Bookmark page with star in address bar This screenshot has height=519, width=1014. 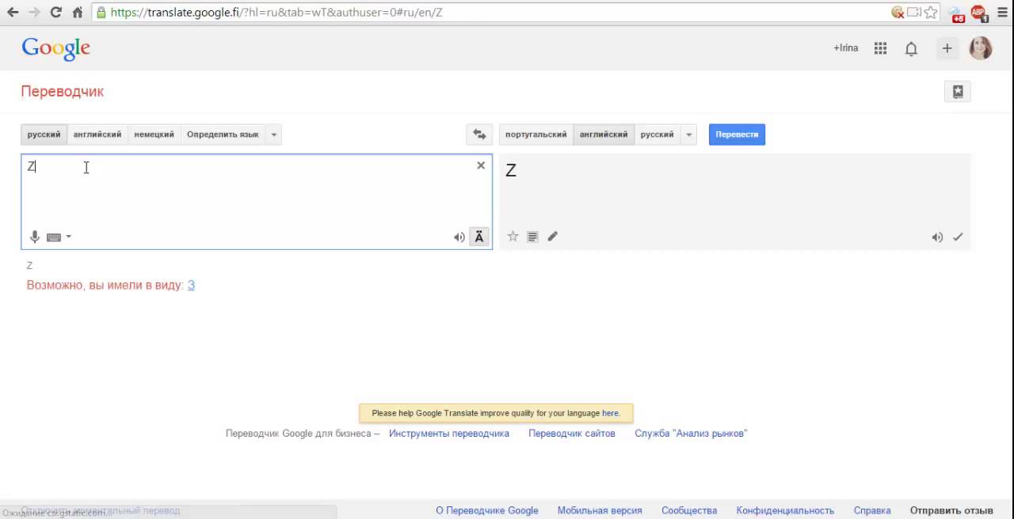point(931,13)
